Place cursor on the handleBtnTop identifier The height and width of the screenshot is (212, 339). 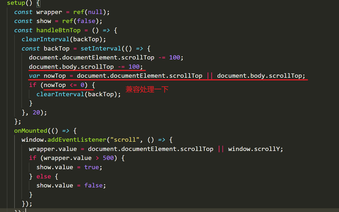click(x=58, y=30)
